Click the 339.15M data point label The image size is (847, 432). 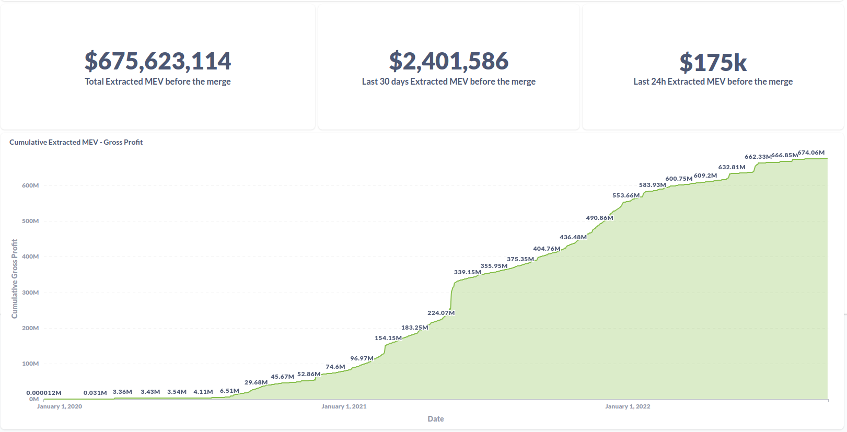[467, 272]
